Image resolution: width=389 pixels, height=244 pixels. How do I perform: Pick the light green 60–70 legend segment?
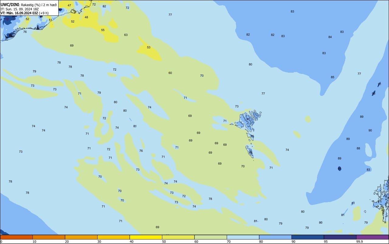(x=211, y=237)
